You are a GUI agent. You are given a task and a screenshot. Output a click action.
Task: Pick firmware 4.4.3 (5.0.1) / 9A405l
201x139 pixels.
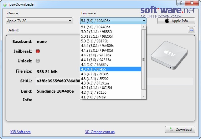[x=111, y=50]
